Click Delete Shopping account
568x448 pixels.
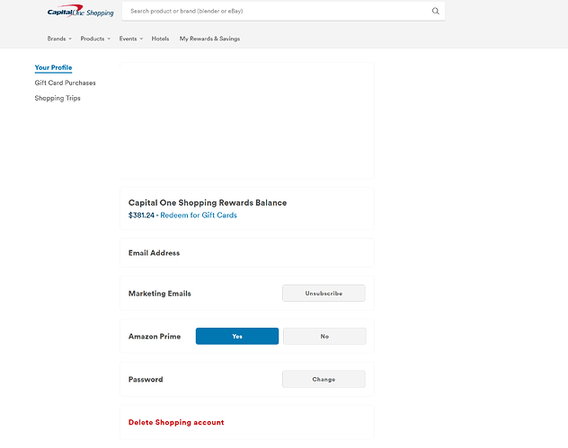[x=176, y=422]
